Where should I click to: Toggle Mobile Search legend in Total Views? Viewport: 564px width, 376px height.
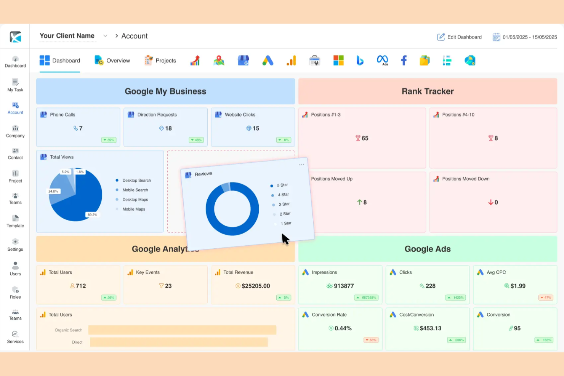coord(132,190)
